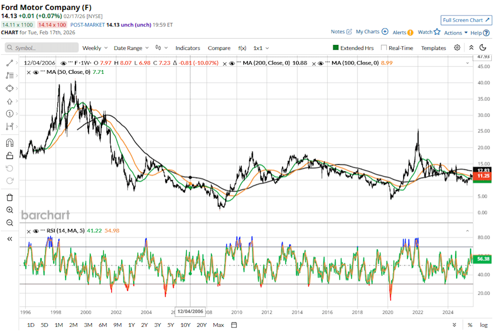Zoom out using the magnifier minus icon
Screen dimensions: 496x335
[x=10, y=222]
